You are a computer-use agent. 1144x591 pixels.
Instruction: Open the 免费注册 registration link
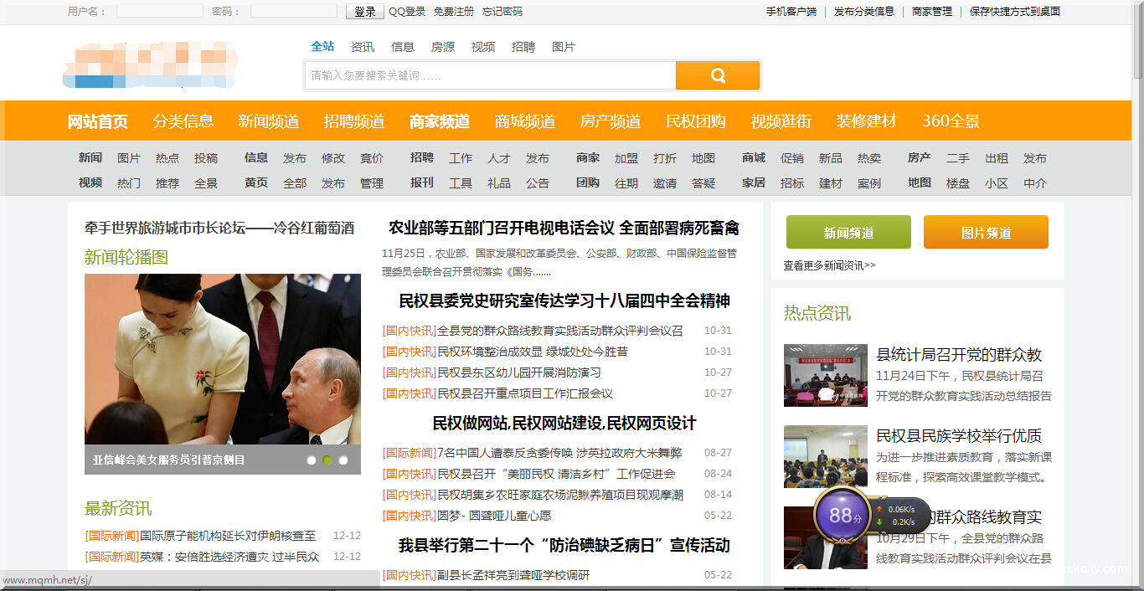click(x=454, y=12)
